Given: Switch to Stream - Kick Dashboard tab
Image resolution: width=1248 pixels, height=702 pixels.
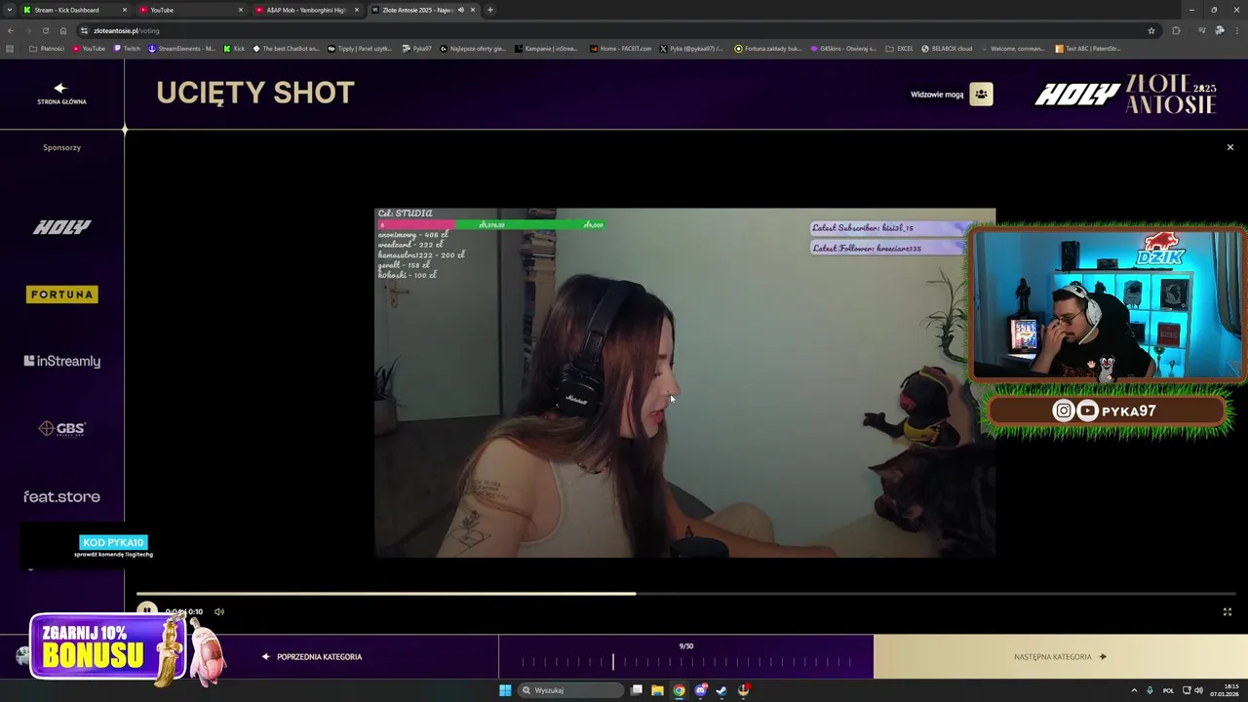Looking at the screenshot, I should tap(76, 10).
